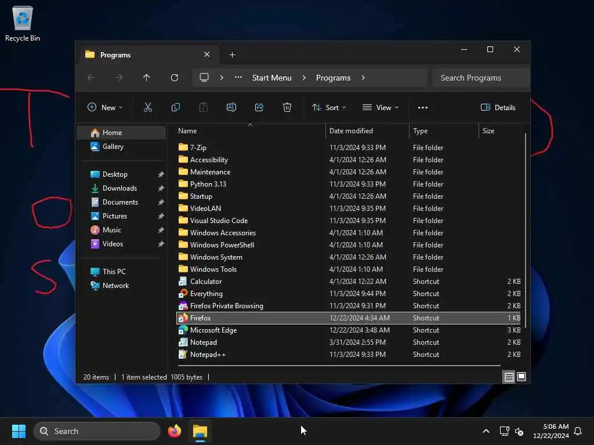Switch to large thumbnails view icon
This screenshot has height=445, width=594.
click(521, 377)
